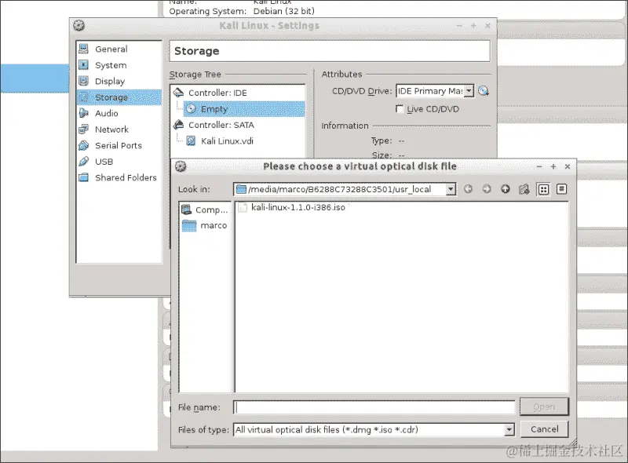This screenshot has width=628, height=463.
Task: Click the USB plug icon
Action: click(84, 162)
